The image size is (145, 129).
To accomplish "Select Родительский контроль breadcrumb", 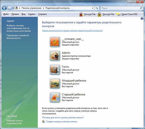I will tap(57, 8).
